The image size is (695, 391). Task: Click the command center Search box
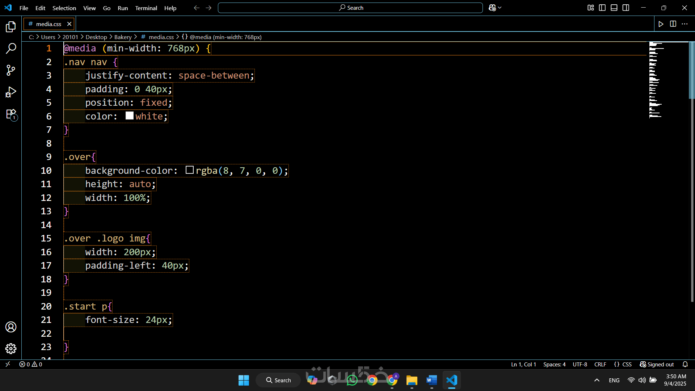pyautogui.click(x=350, y=8)
